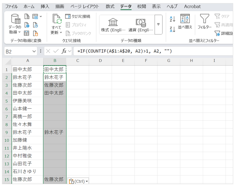Switch to the ページ レイアウト tab
Screen dimensions: 234x185
pyautogui.click(x=84, y=7)
